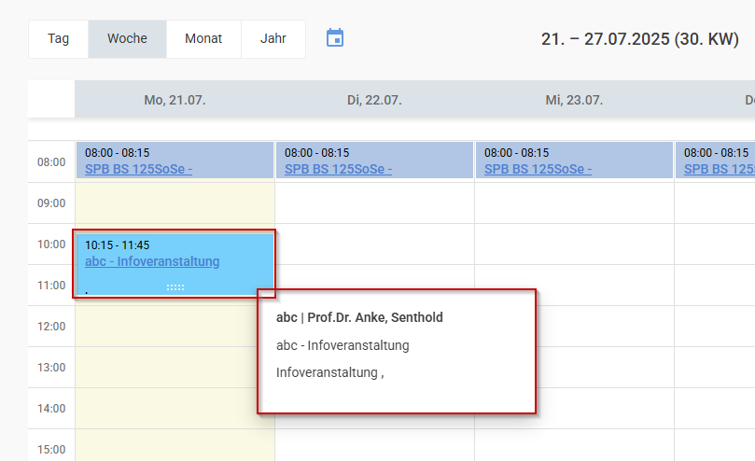Select the Woche view tab
755x461 pixels.
tap(127, 38)
